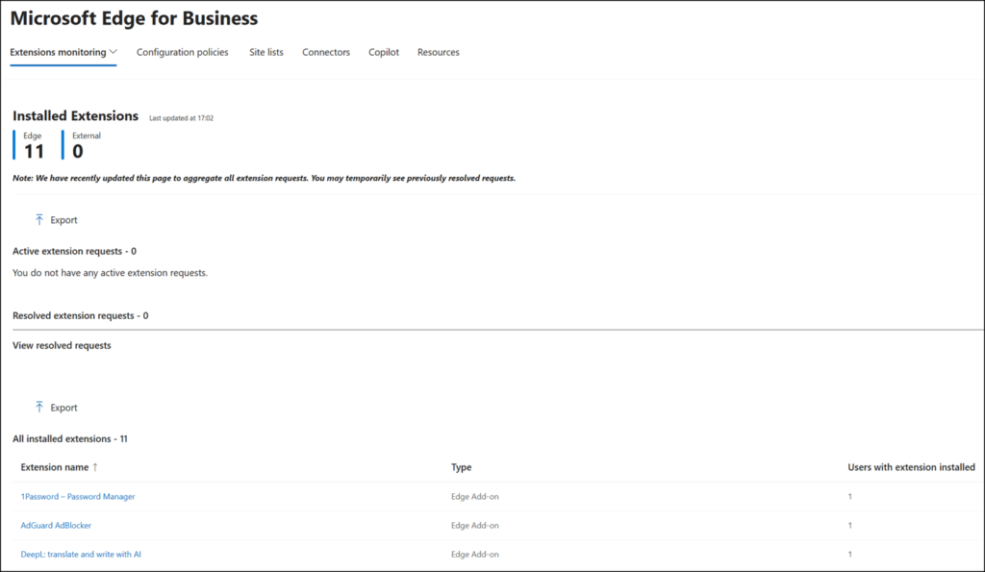This screenshot has height=572, width=985.
Task: Expand the Extensions monitoring chevron dropdown
Action: [x=114, y=52]
